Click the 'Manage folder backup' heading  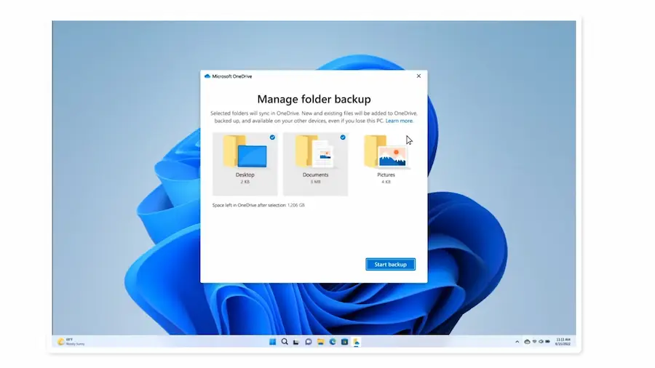[314, 99]
